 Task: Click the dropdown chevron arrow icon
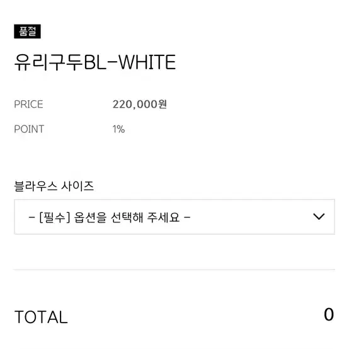tap(319, 217)
